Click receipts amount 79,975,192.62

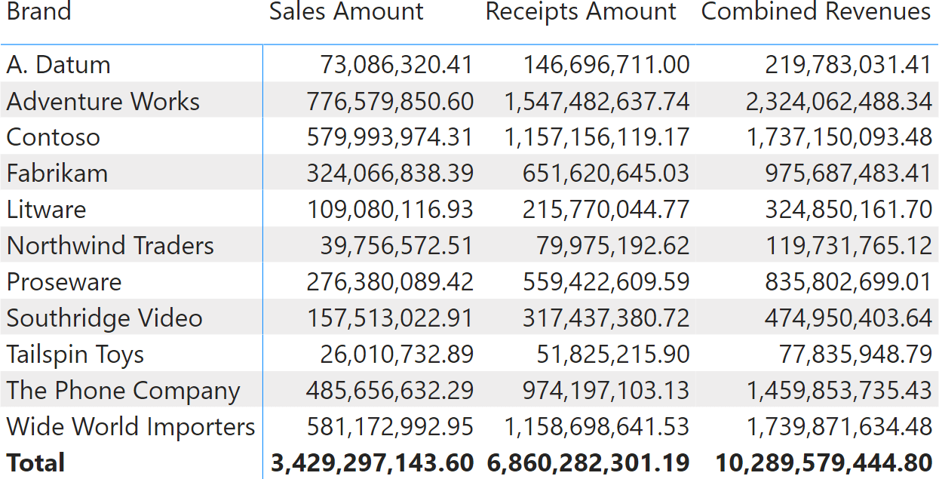(613, 246)
